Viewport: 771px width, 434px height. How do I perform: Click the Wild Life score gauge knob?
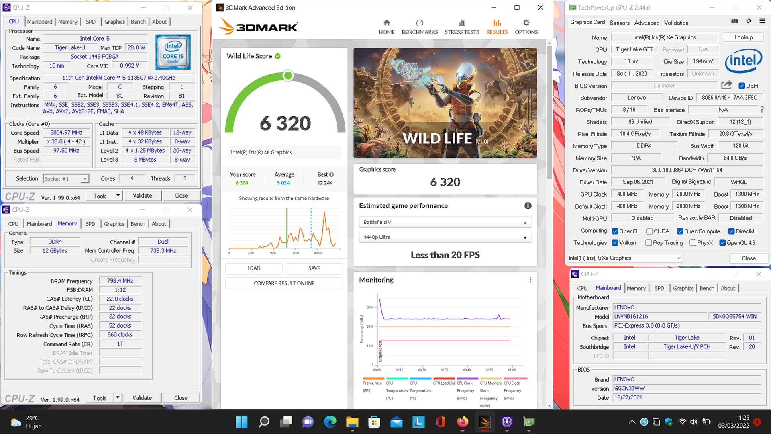tap(288, 76)
